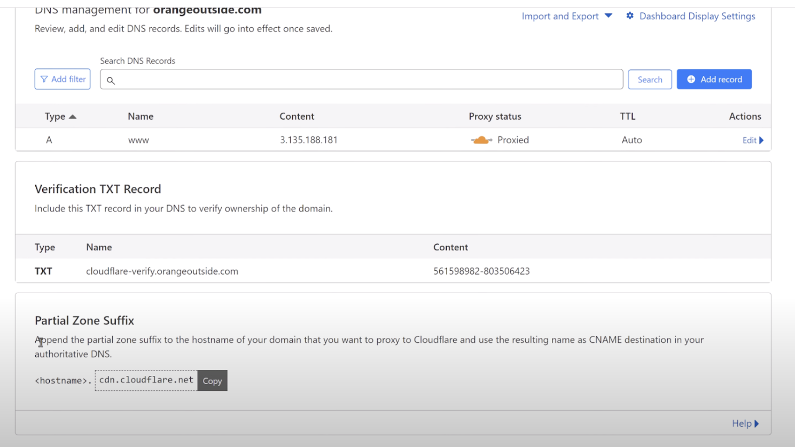795x447 pixels.
Task: Click the orange cloud proxy icon
Action: (x=481, y=140)
